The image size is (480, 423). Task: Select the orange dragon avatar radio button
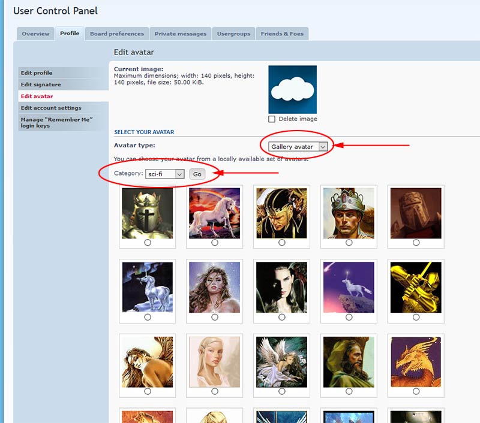416,391
